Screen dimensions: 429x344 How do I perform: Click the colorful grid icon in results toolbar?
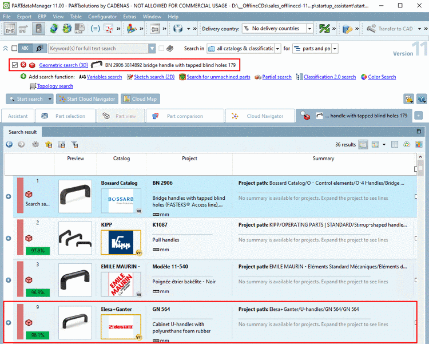click(x=419, y=145)
